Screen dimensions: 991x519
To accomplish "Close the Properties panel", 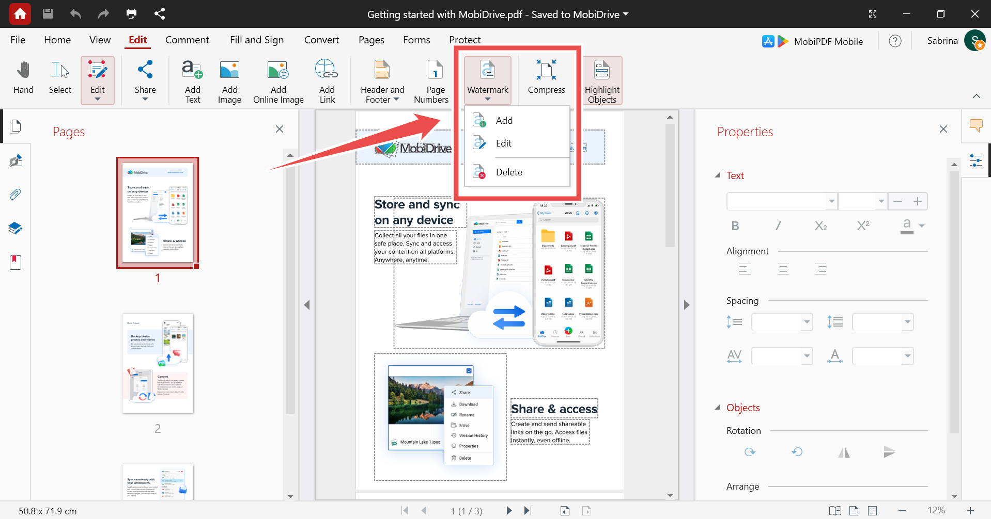I will (x=943, y=129).
